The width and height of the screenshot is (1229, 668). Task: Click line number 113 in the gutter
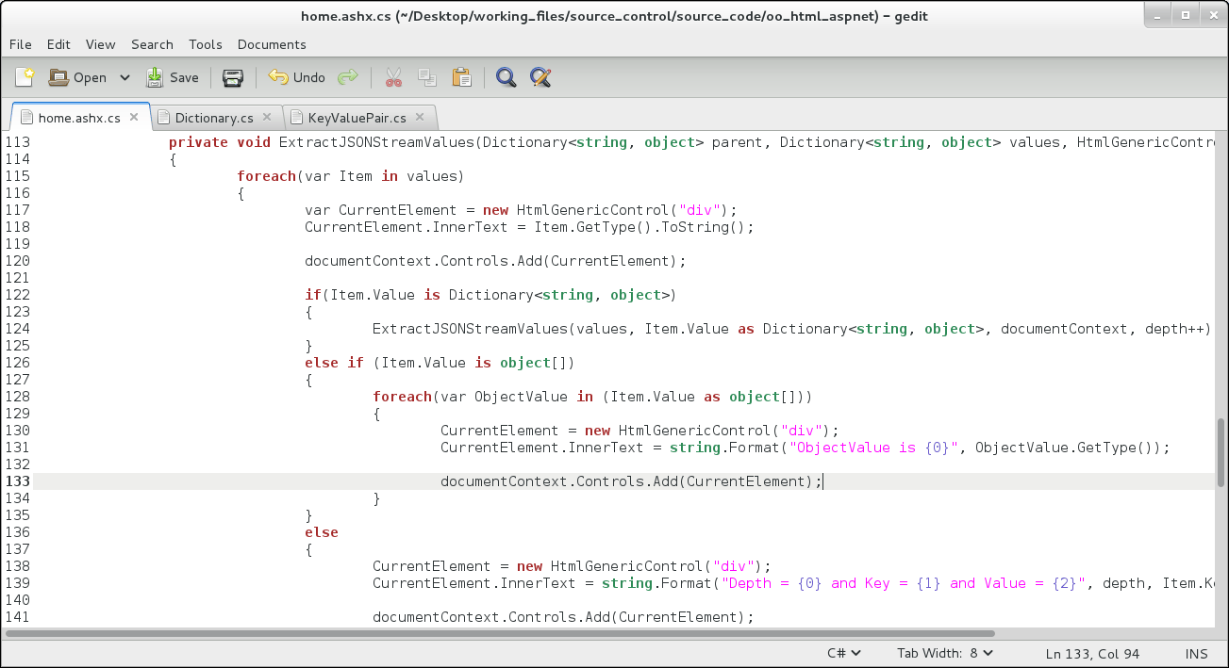tap(18, 142)
